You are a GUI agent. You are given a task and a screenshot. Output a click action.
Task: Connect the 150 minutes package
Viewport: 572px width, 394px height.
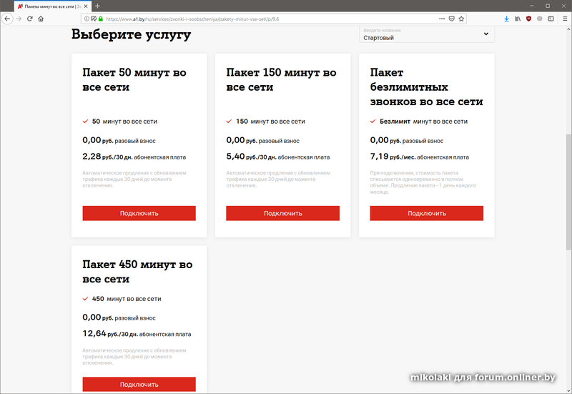click(282, 213)
